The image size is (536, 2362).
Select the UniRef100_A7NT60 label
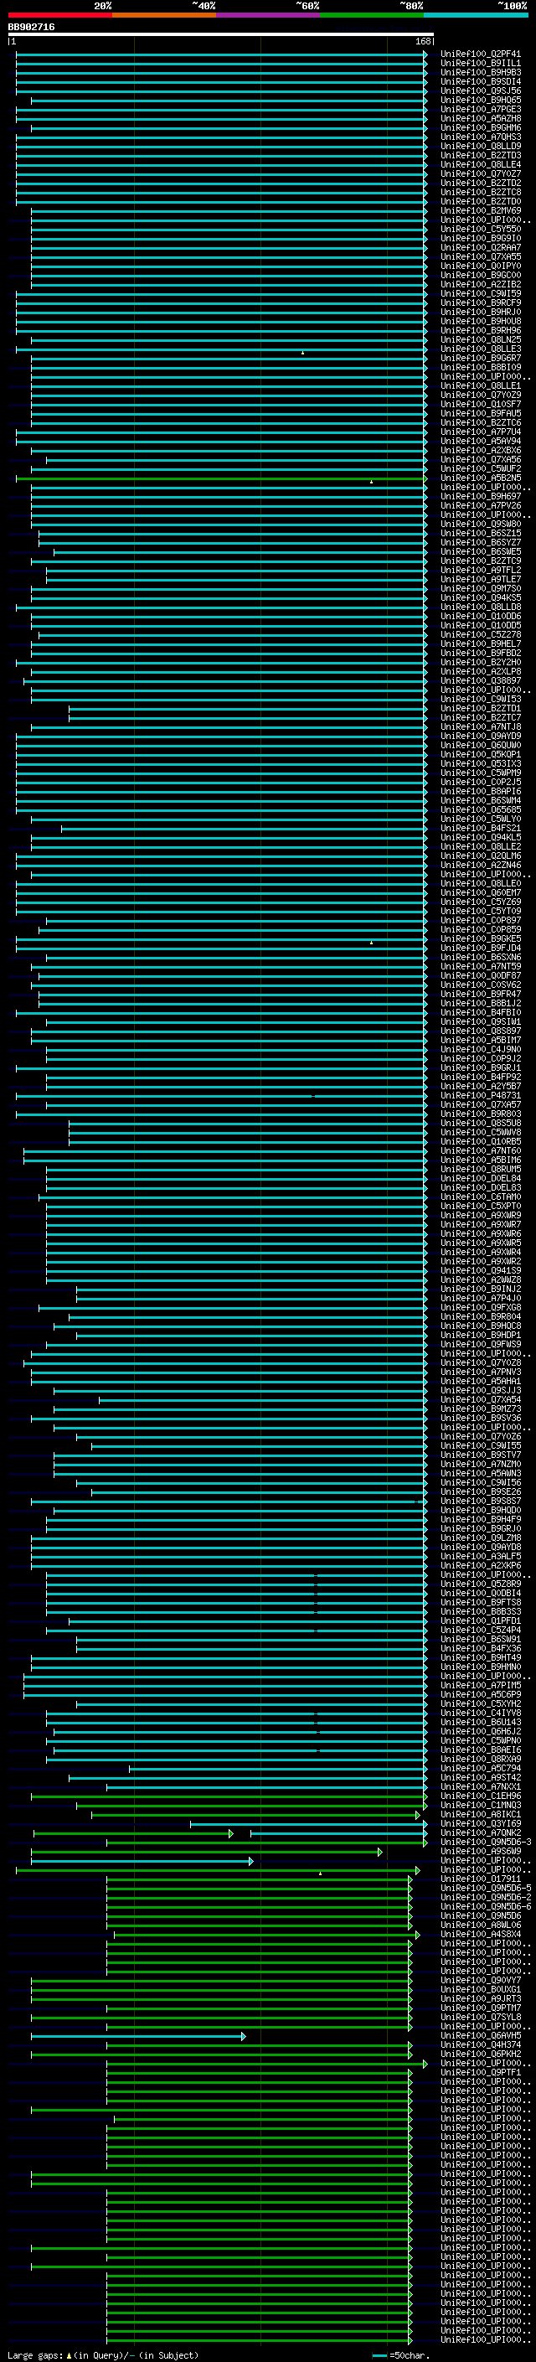click(481, 1150)
